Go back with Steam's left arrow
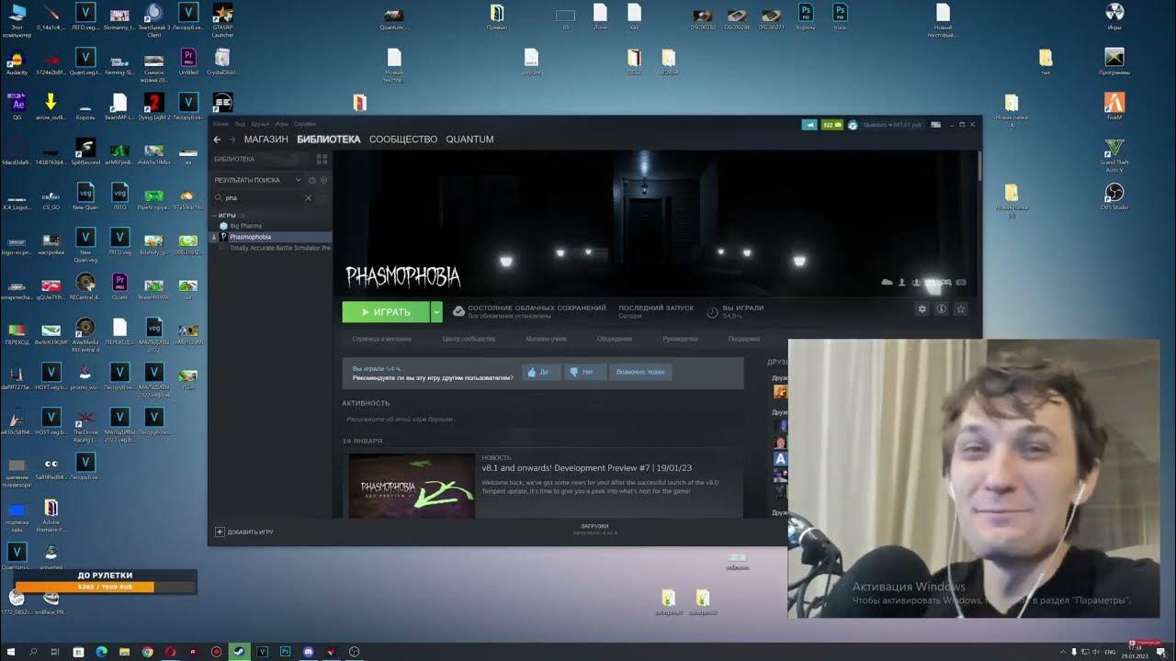The width and height of the screenshot is (1176, 661). pos(217,140)
